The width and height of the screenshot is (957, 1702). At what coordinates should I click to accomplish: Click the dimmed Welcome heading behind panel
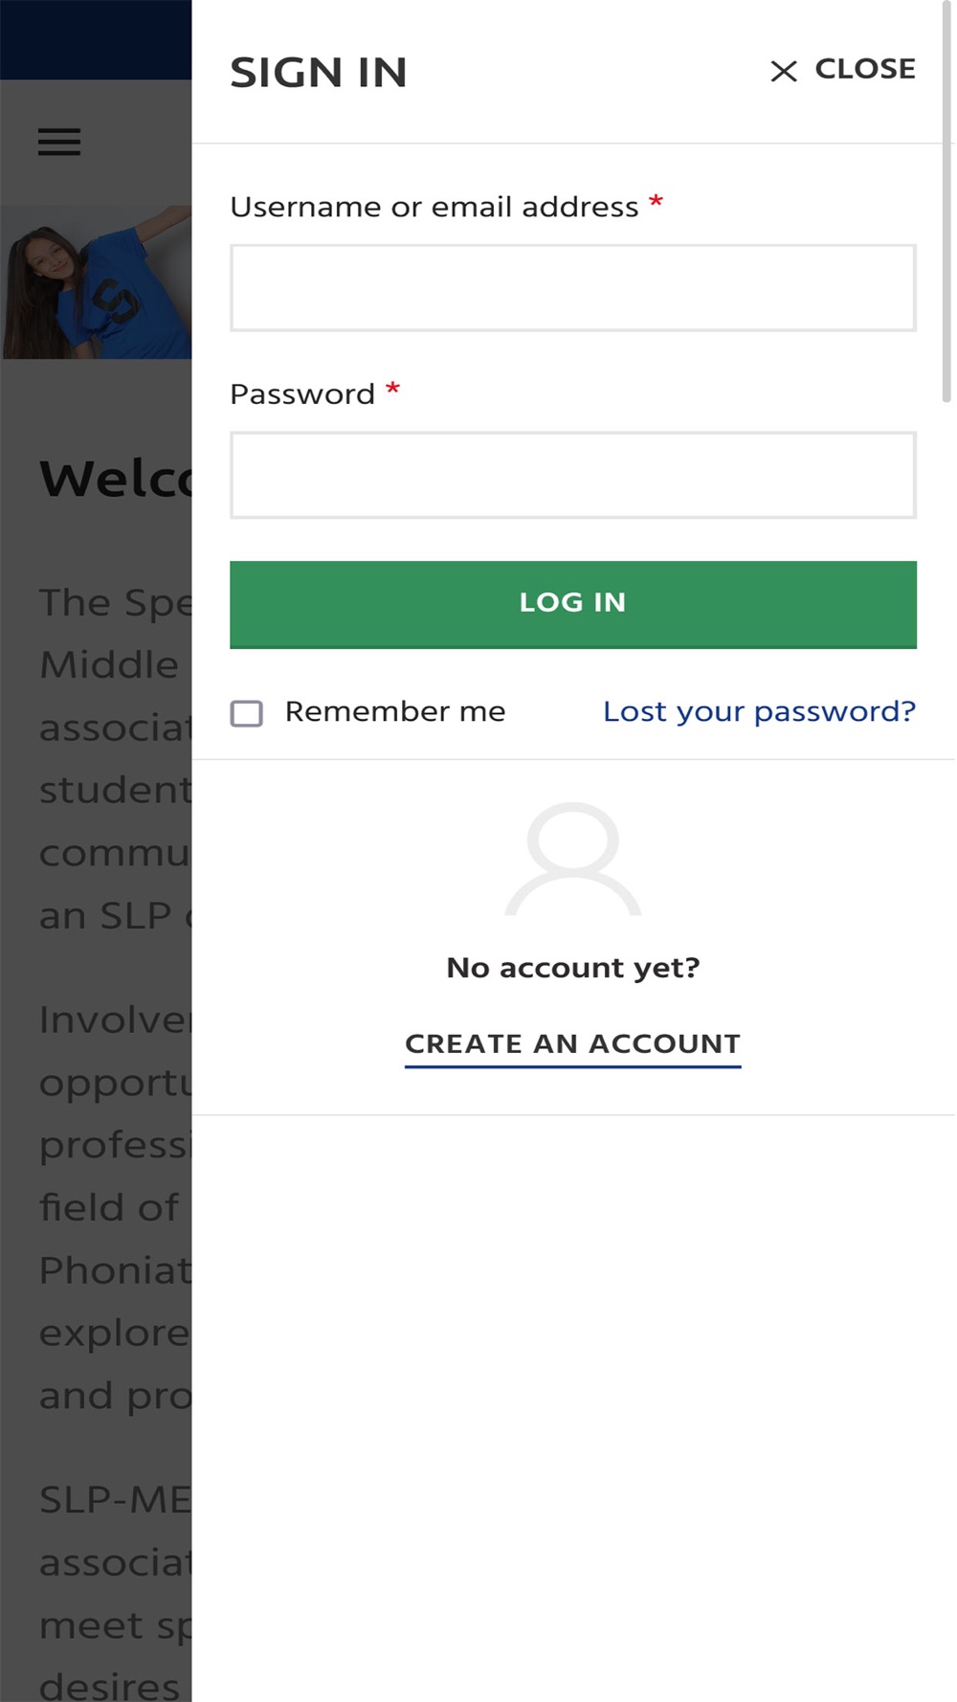coord(116,478)
